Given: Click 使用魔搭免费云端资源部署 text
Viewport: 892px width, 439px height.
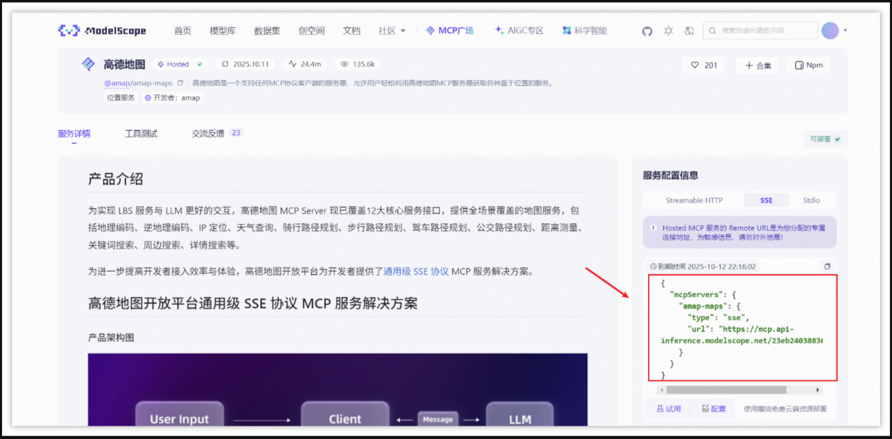Looking at the screenshot, I should 785,409.
